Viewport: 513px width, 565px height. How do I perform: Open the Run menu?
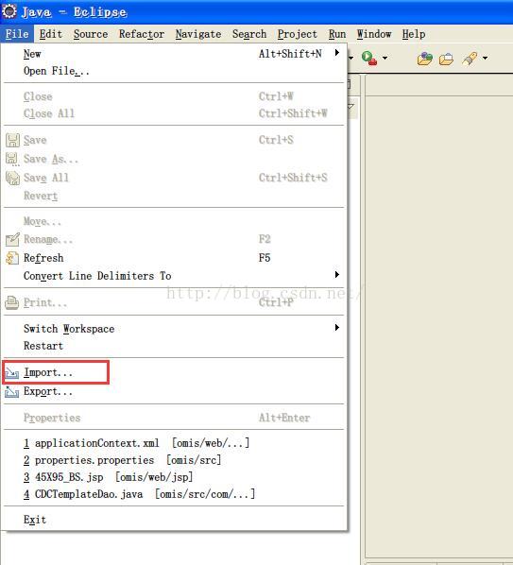[x=337, y=34]
